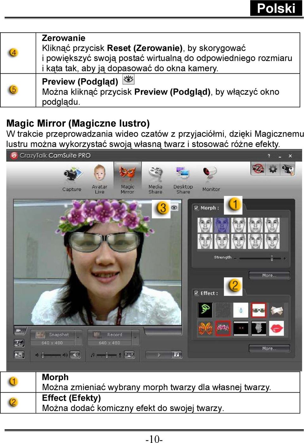Switch to Avatar Live mode

tap(99, 179)
